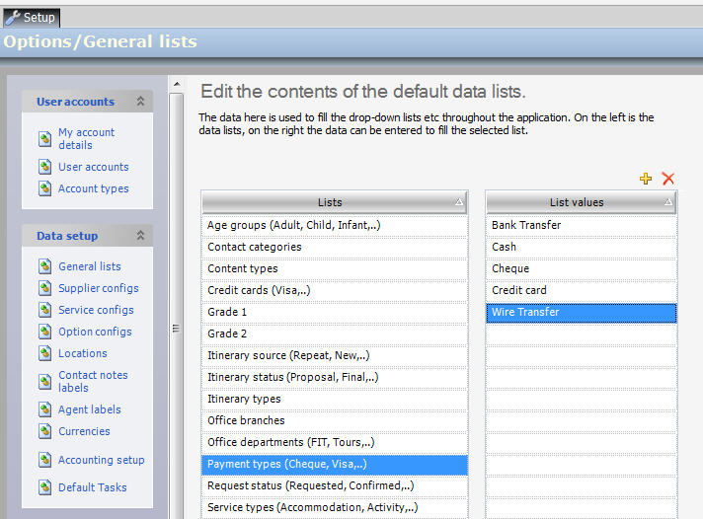This screenshot has width=703, height=519.
Task: Go to the Agent labels page
Action: pos(89,409)
